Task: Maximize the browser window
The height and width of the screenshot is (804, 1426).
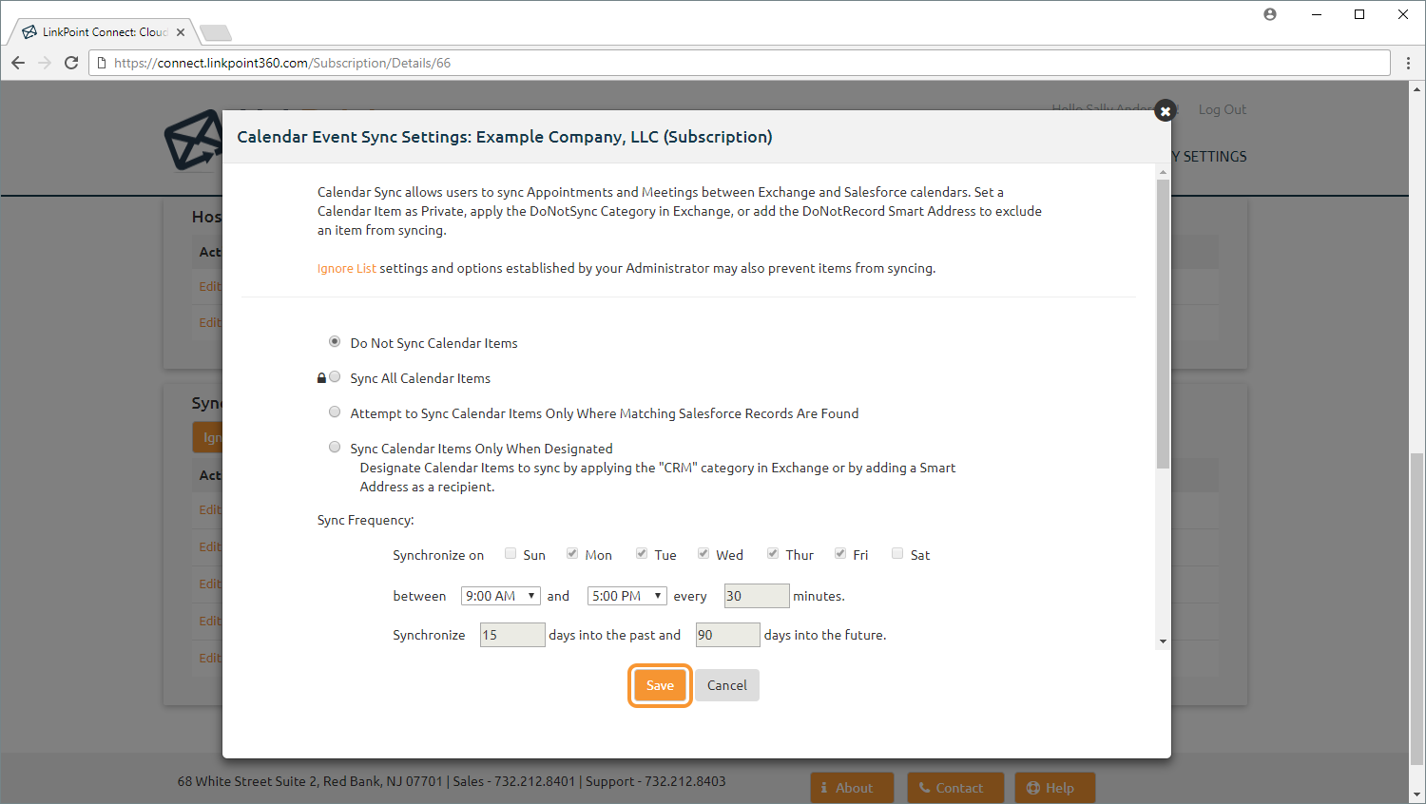Action: pyautogui.click(x=1359, y=14)
